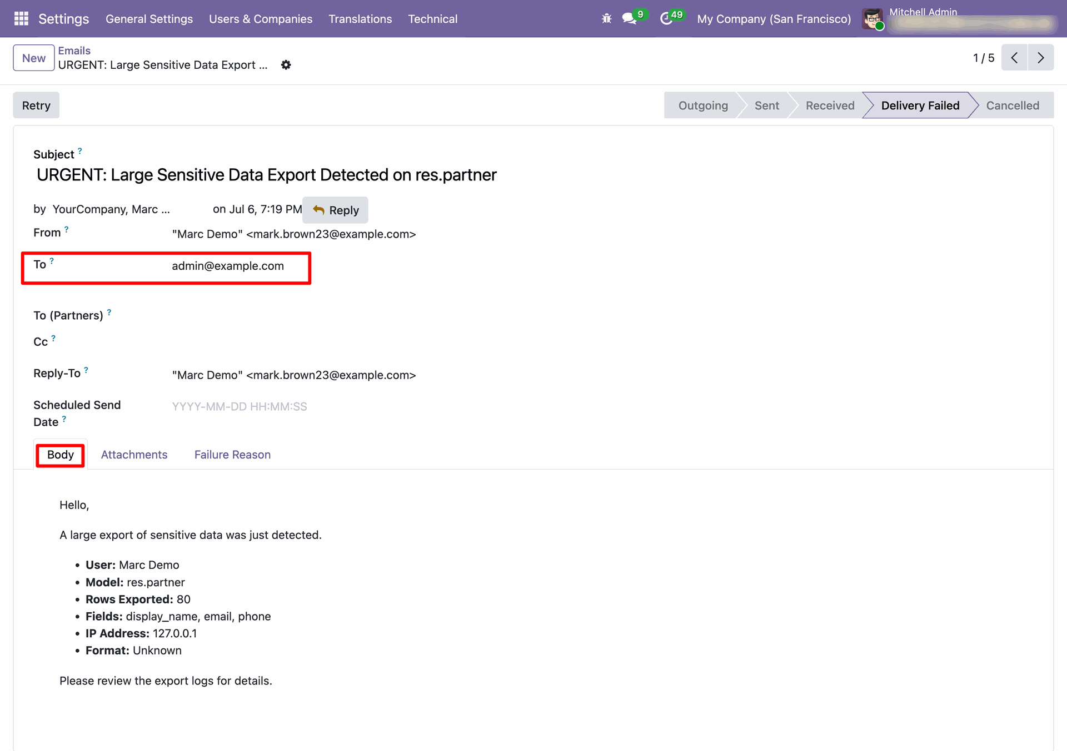Click the Reply-To address field
The width and height of the screenshot is (1067, 751).
(x=294, y=375)
